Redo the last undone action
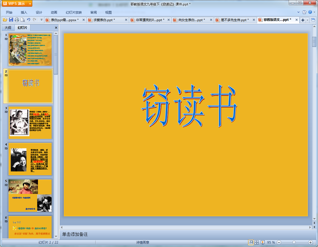The image size is (318, 247). (x=34, y=20)
